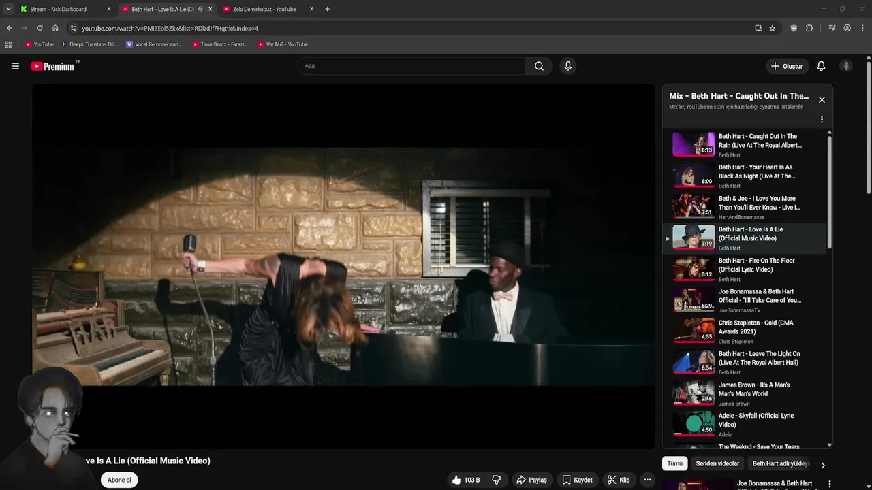872x490 pixels.
Task: Switch to Stream - Kick Dashboard tab
Action: (59, 9)
